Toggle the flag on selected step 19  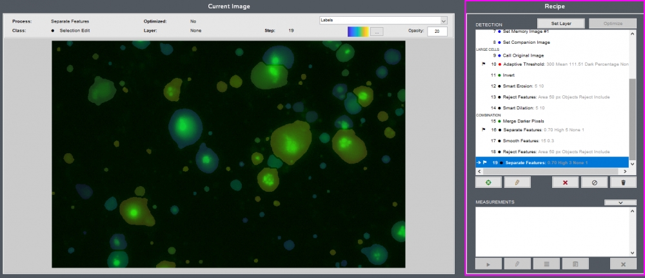pyautogui.click(x=485, y=162)
